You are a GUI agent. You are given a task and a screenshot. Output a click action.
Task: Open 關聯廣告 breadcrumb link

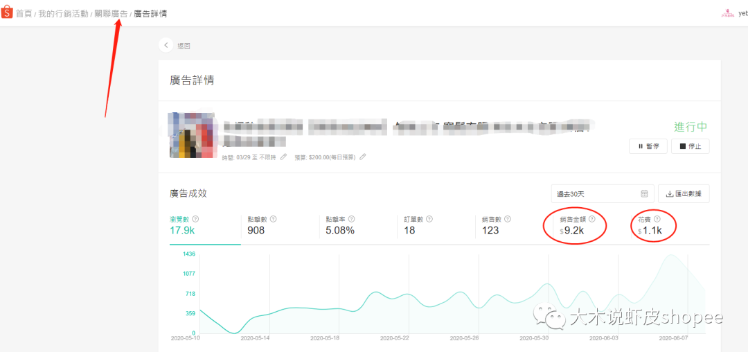111,14
